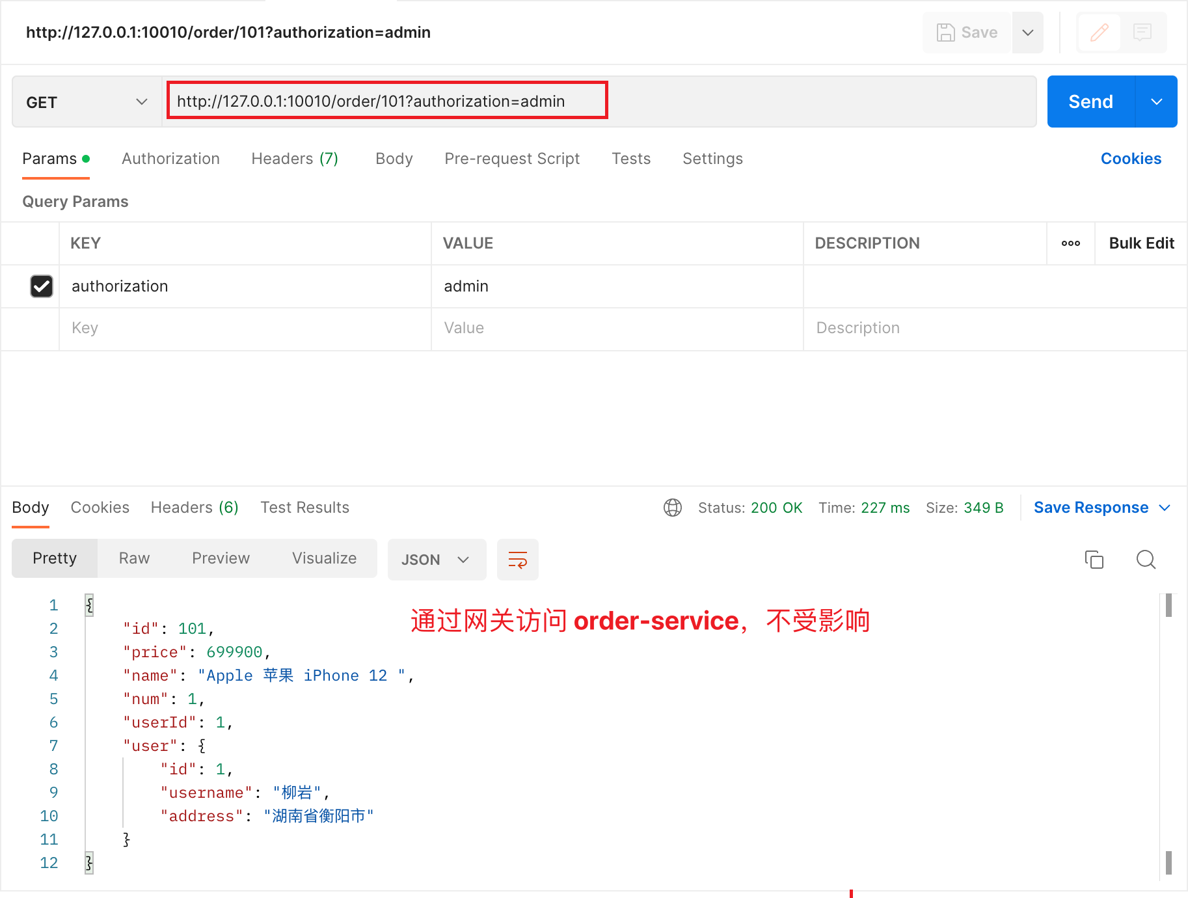Click the pencil edit icon
Screen dimensions: 1188x898
pos(1099,33)
